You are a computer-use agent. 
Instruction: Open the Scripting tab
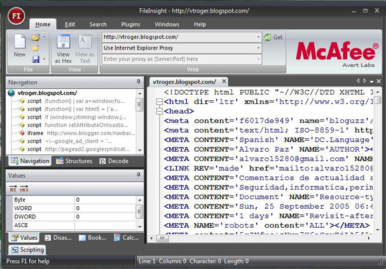click(27, 250)
